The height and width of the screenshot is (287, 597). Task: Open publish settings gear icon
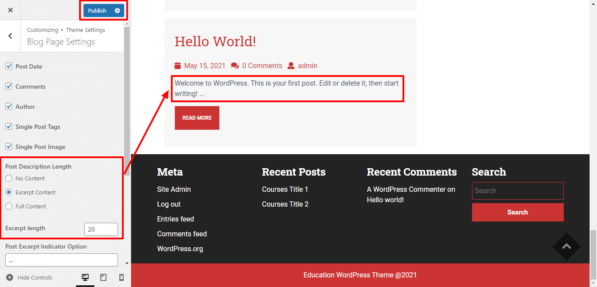117,10
